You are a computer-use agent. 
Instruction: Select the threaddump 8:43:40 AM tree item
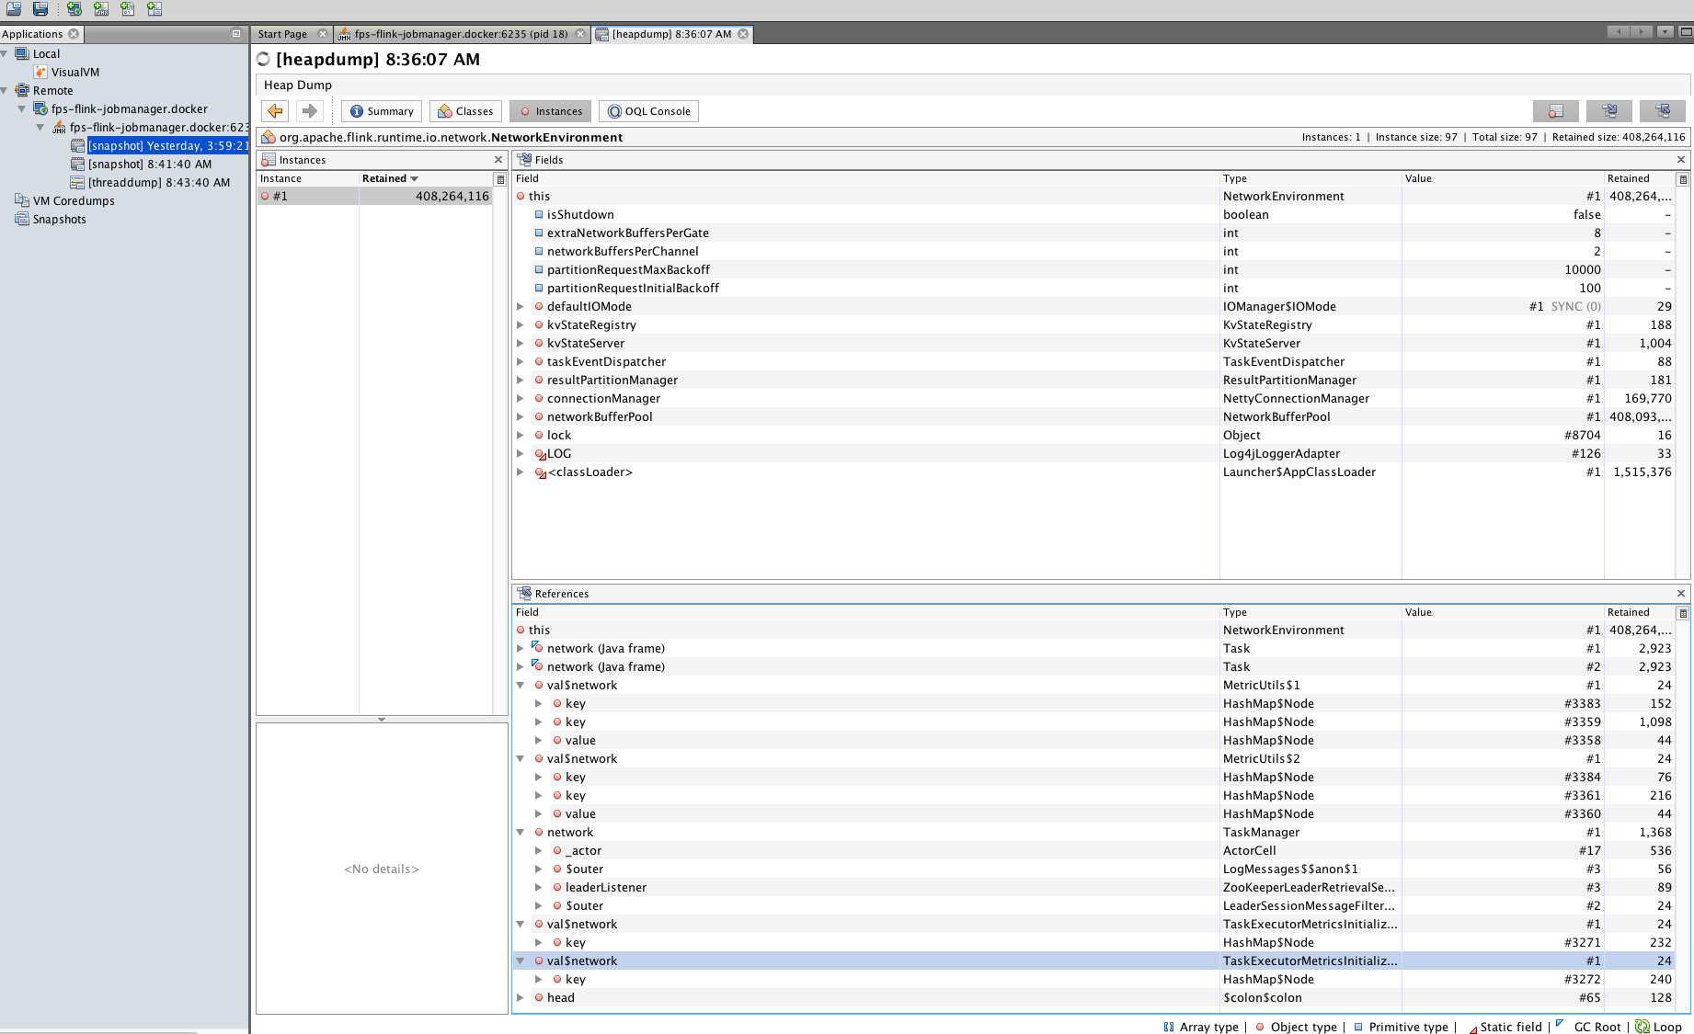point(158,183)
